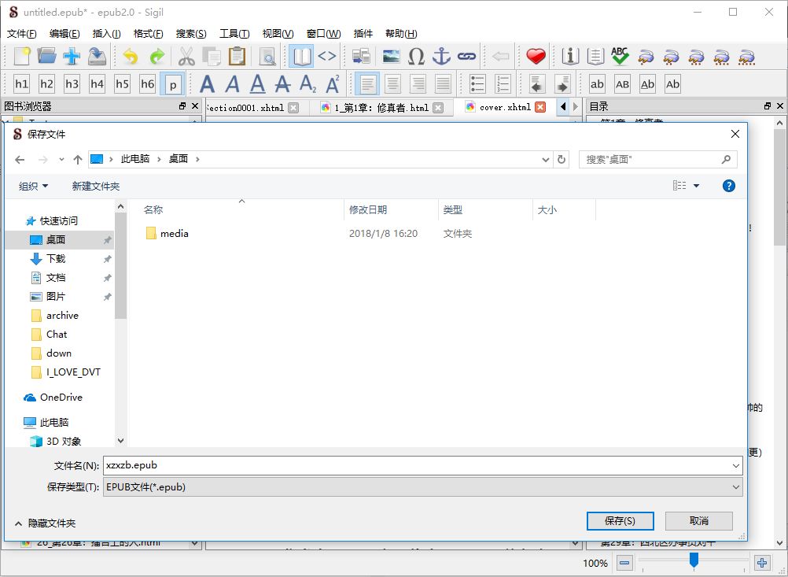Apply h3 heading style
The height and width of the screenshot is (577, 788).
(x=72, y=84)
